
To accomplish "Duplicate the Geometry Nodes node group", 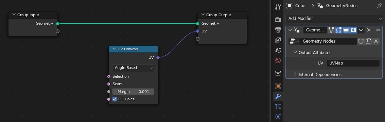I will click(368, 41).
